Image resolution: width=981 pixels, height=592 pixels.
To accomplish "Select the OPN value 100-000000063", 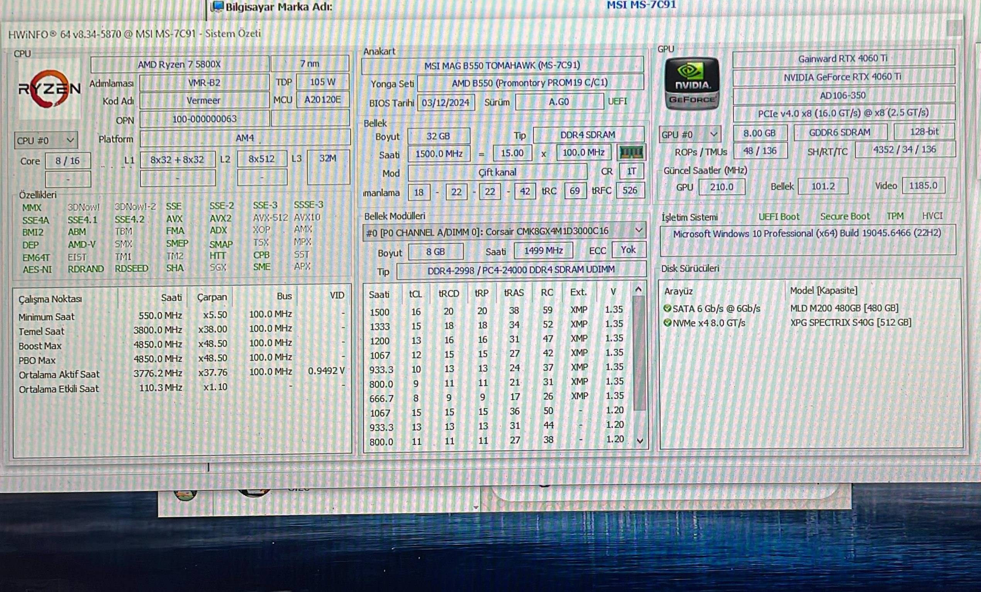I will pos(204,119).
